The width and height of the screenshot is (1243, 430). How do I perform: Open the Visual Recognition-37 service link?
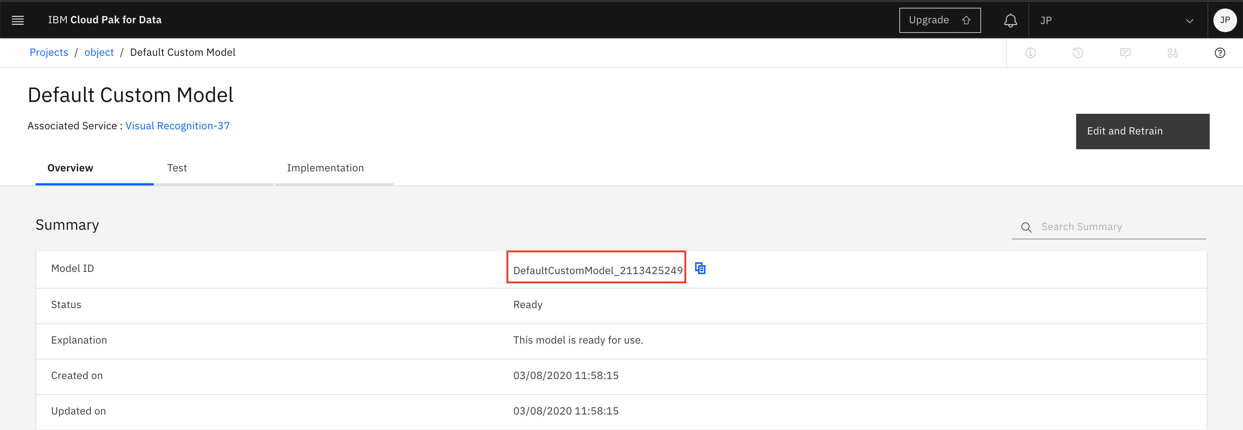tap(178, 126)
